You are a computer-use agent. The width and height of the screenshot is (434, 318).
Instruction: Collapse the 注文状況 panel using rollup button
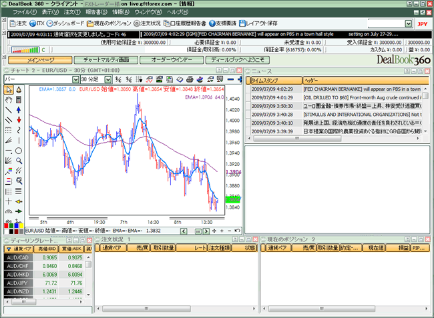pyautogui.click(x=235, y=239)
